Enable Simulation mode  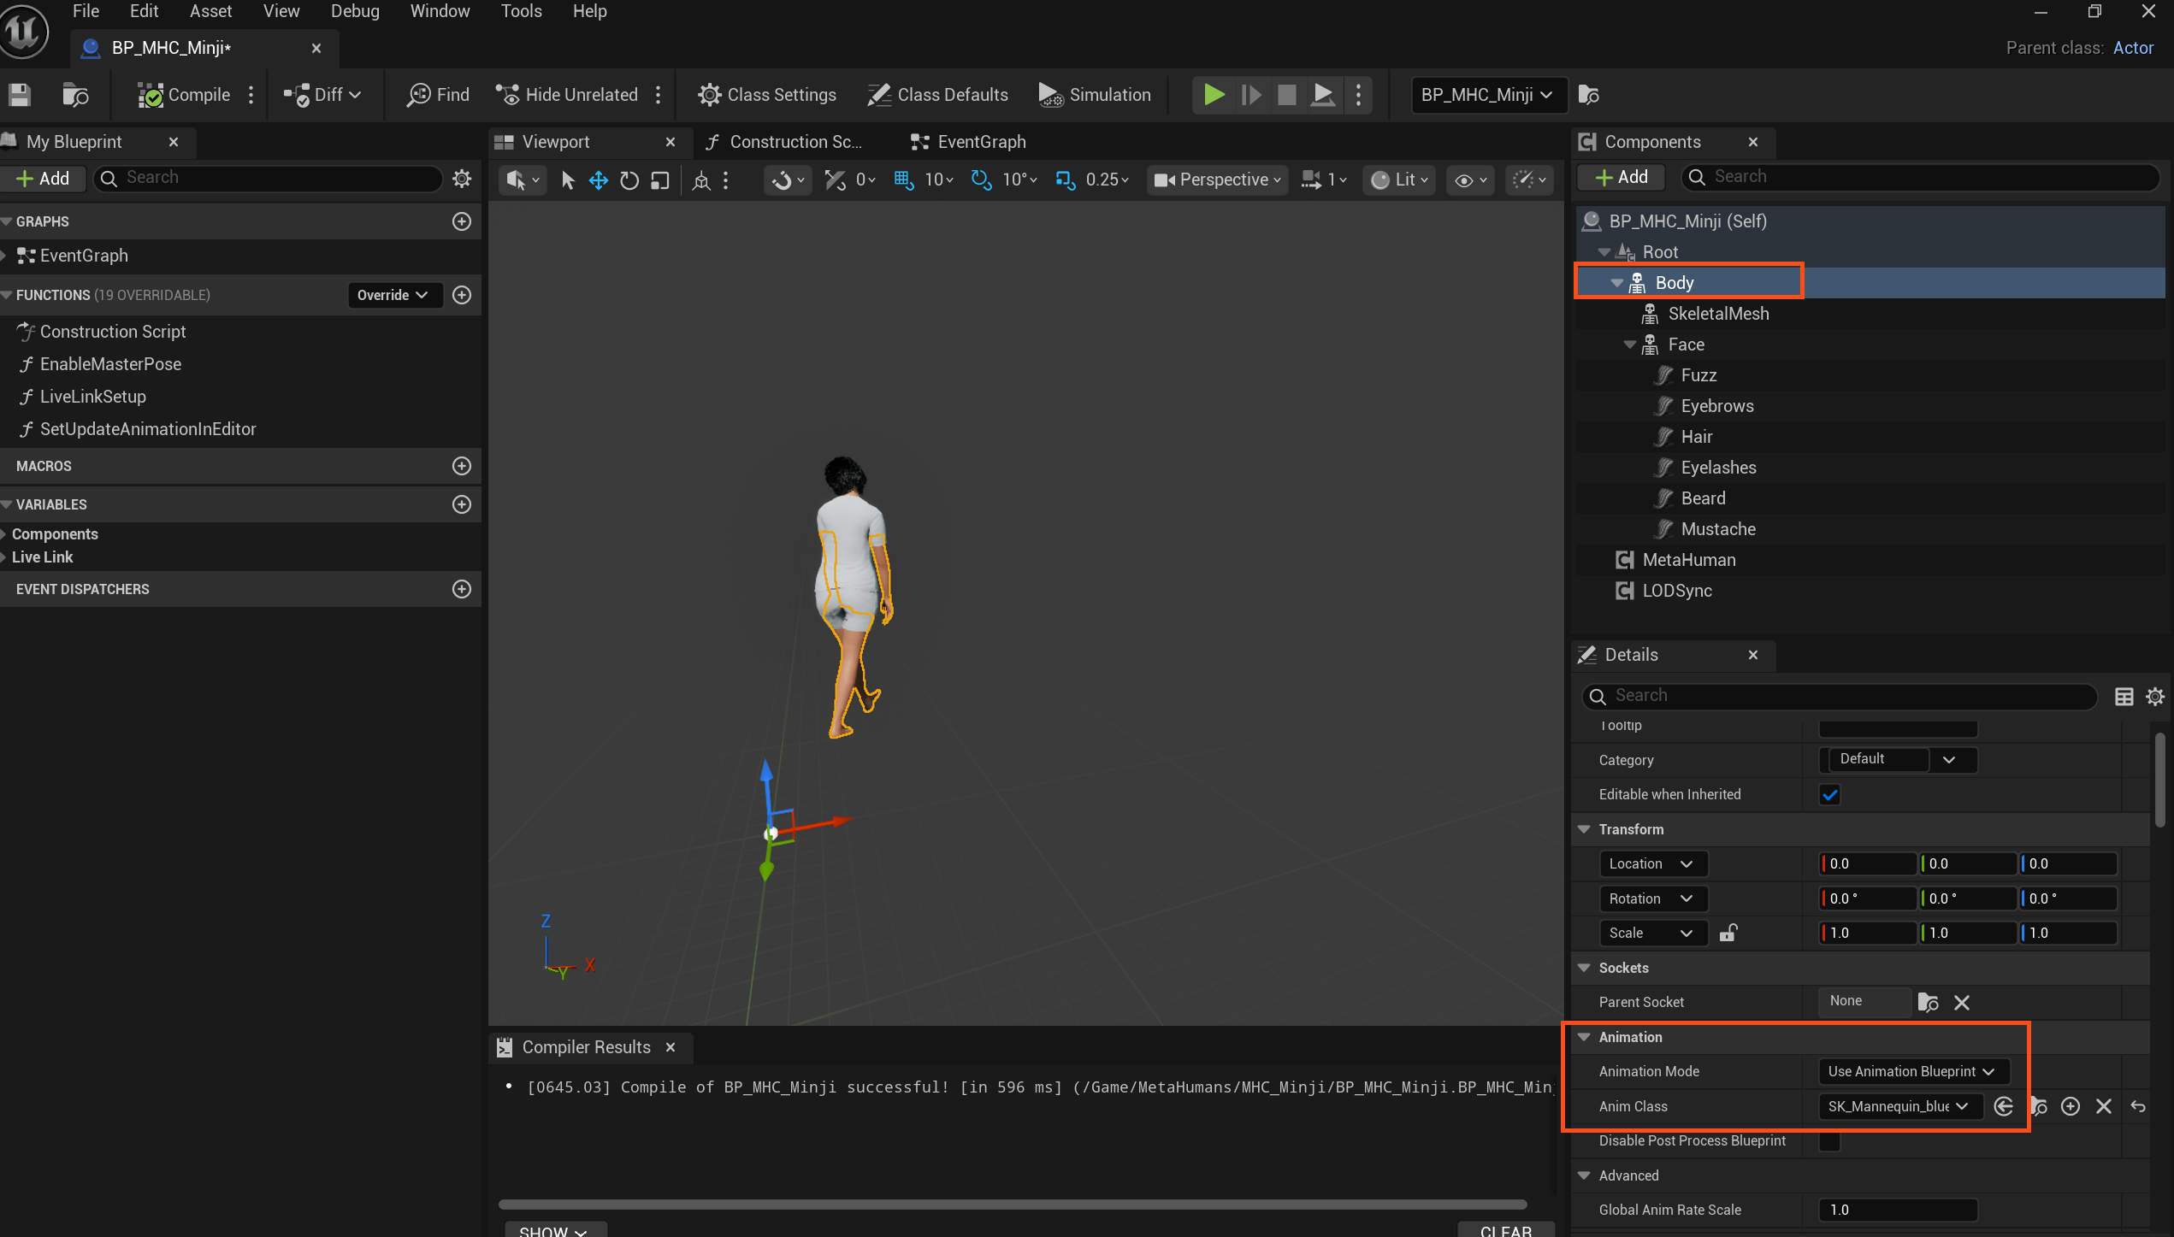pos(1095,95)
